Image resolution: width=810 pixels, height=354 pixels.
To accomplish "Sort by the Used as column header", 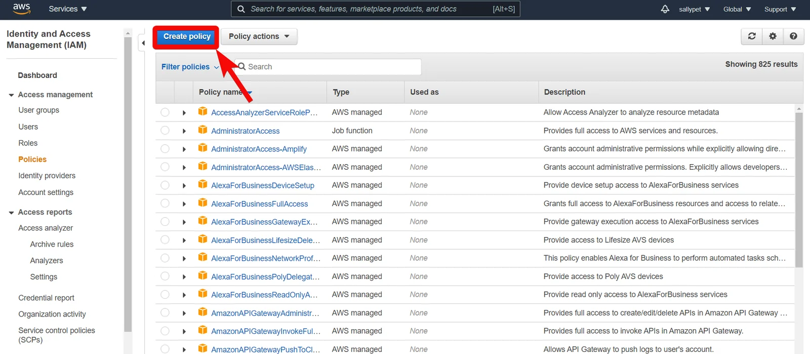I will (x=424, y=92).
